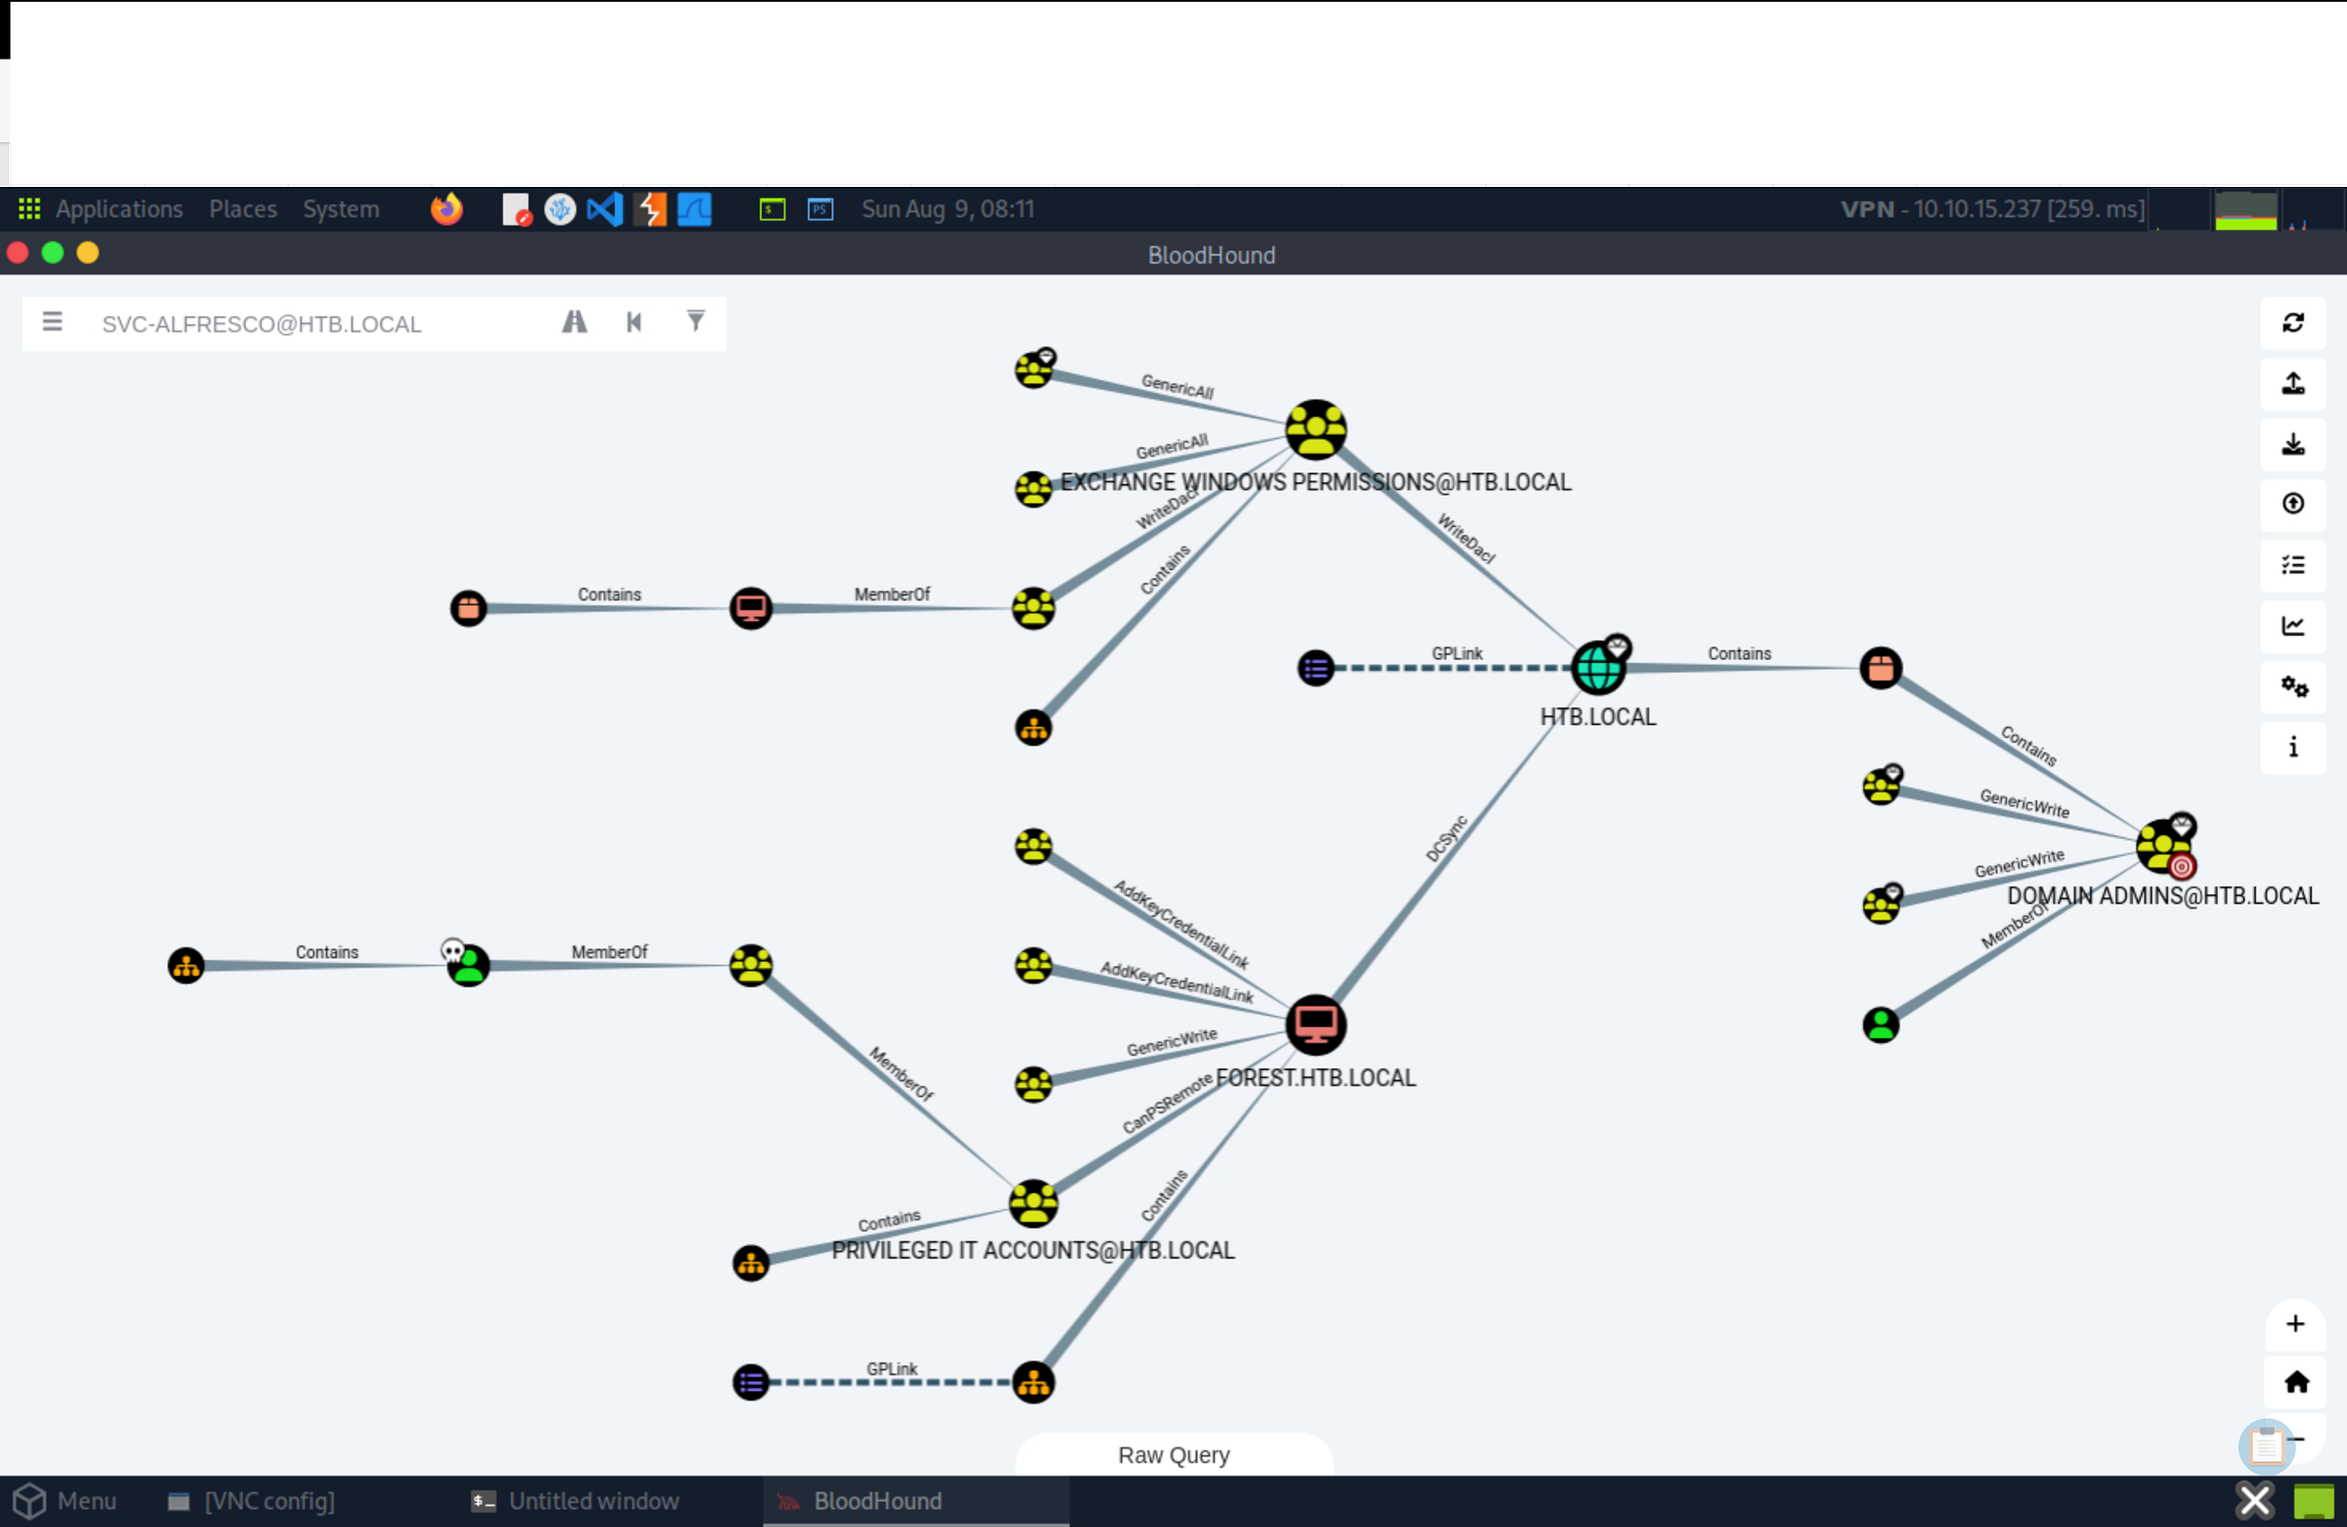Click the GPLink label near HTB.LOCAL
Viewport: 2347px width, 1527px height.
click(x=1457, y=653)
